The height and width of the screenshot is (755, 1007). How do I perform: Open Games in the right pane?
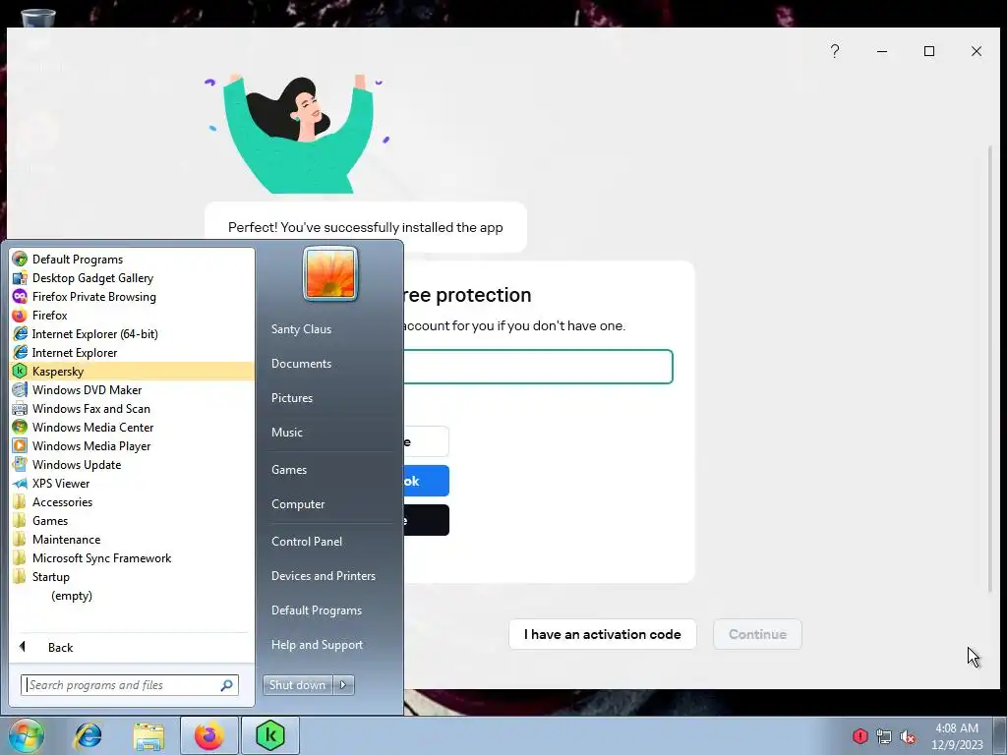click(x=289, y=469)
